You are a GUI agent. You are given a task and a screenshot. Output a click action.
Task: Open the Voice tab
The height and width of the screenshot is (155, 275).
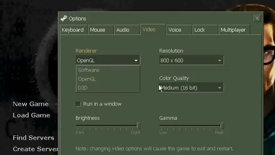point(179,30)
